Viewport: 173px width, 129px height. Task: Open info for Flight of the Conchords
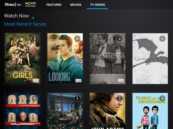tap(162, 98)
